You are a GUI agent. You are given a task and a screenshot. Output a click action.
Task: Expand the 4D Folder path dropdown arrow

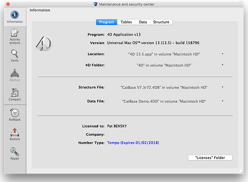click(x=223, y=65)
